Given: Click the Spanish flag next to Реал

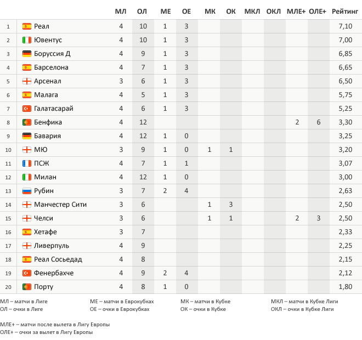Looking at the screenshot, I should 27,26.
